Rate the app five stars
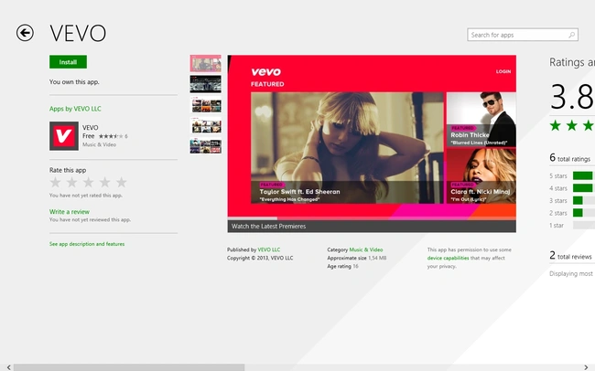Image resolution: width=595 pixels, height=371 pixels. click(x=122, y=182)
